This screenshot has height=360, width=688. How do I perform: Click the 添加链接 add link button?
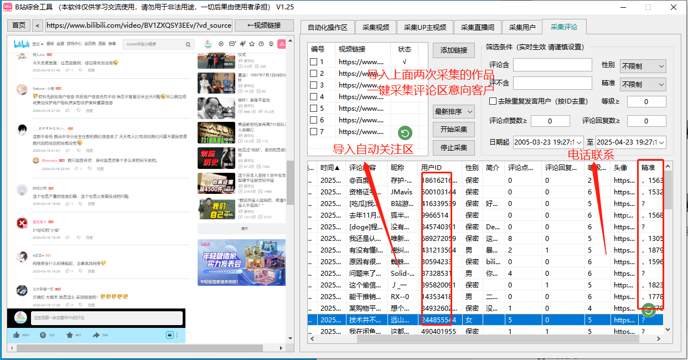click(453, 50)
